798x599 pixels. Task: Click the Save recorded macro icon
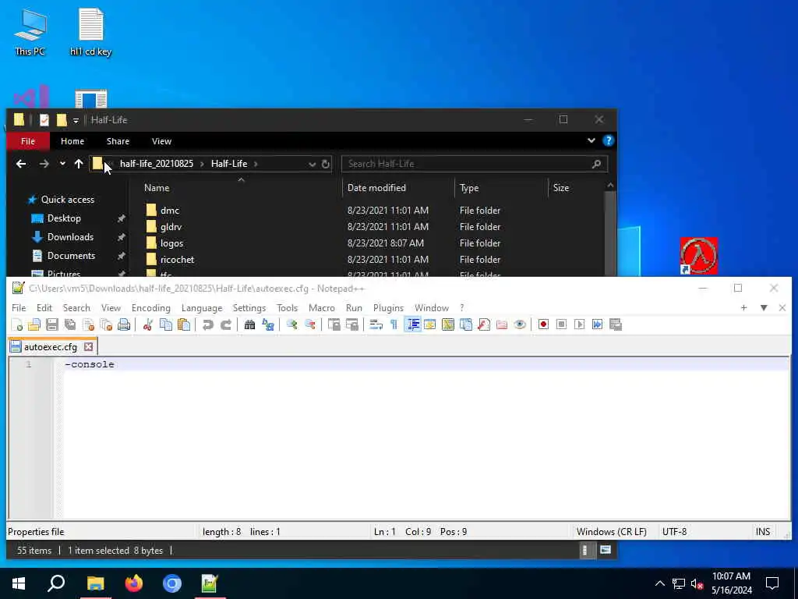(x=616, y=324)
